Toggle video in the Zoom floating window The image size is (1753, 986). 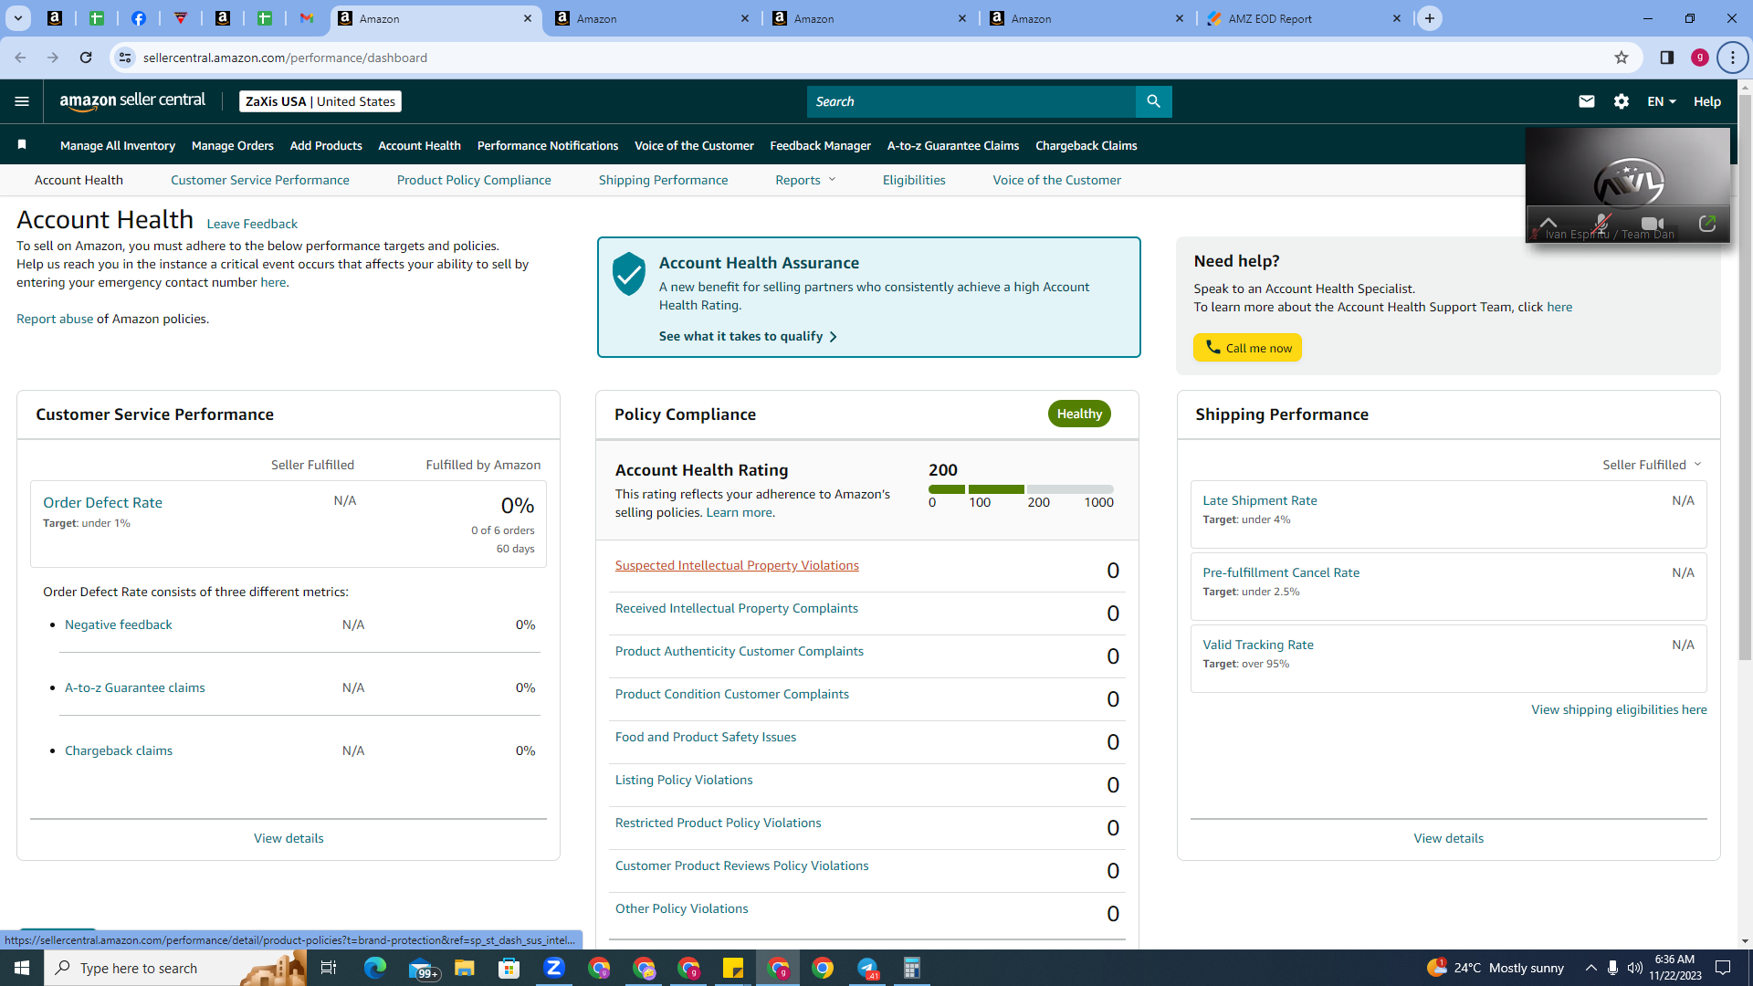[x=1653, y=224]
